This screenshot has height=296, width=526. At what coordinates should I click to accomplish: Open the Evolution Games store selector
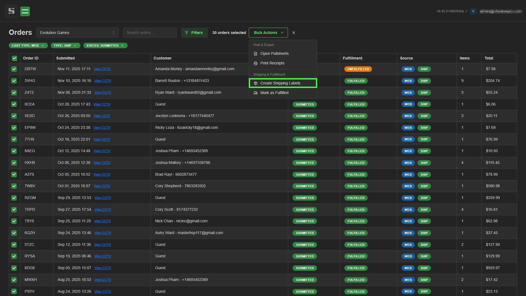pos(78,33)
